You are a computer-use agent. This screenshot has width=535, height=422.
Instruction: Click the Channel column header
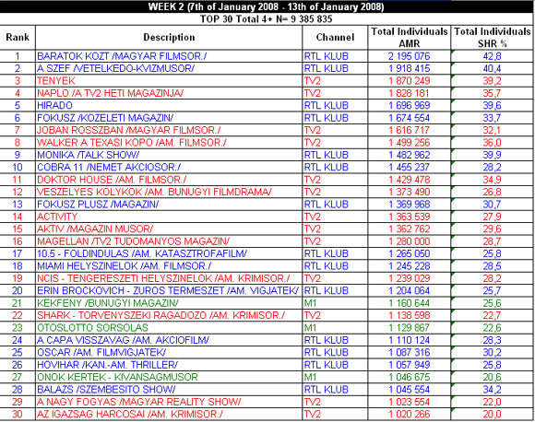(x=335, y=37)
